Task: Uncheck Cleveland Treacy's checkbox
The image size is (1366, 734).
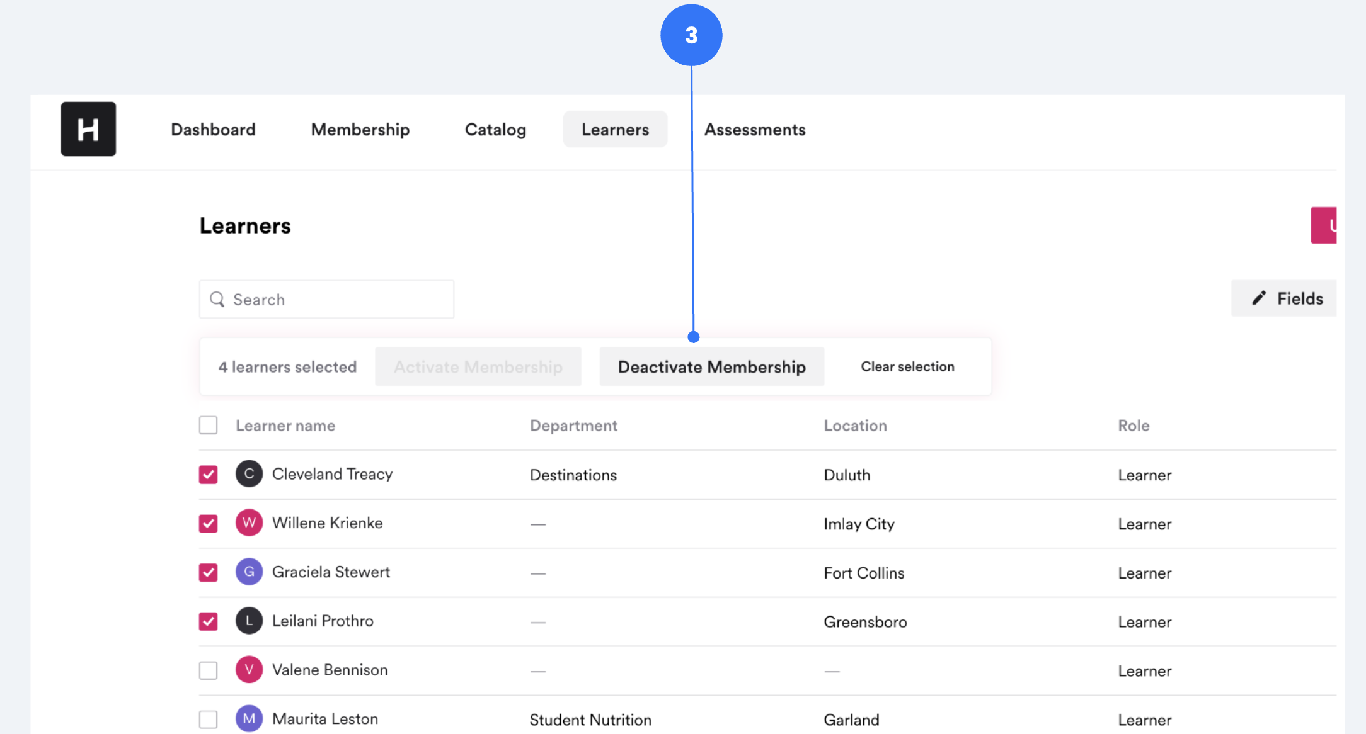Action: pyautogui.click(x=209, y=475)
